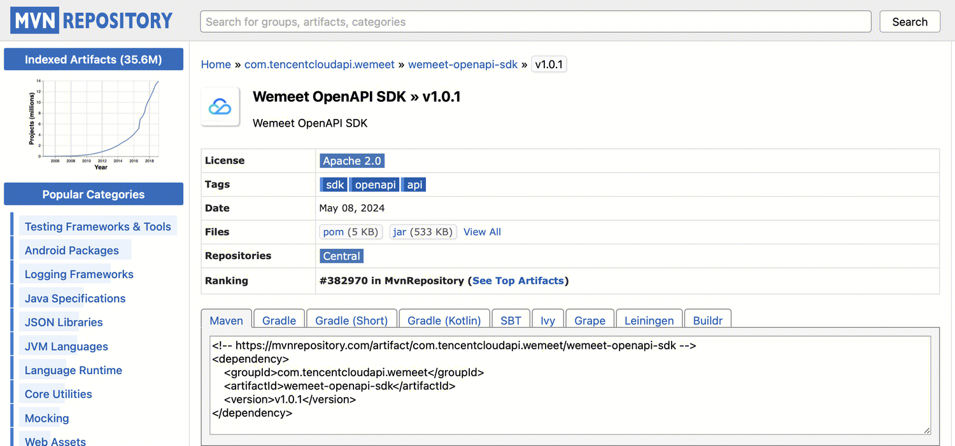The width and height of the screenshot is (955, 446).
Task: Go to the Home breadcrumb
Action: point(216,64)
